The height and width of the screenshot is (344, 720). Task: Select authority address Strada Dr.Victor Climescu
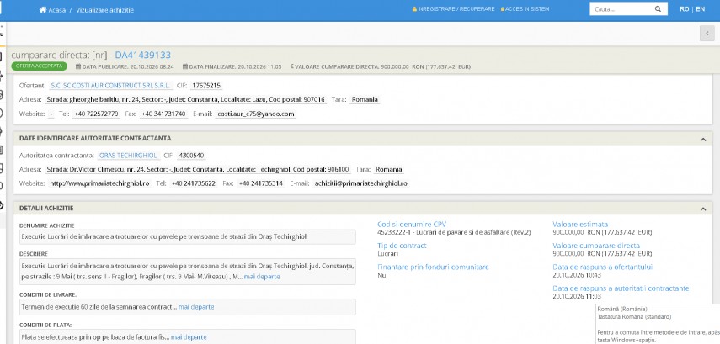[x=198, y=169]
